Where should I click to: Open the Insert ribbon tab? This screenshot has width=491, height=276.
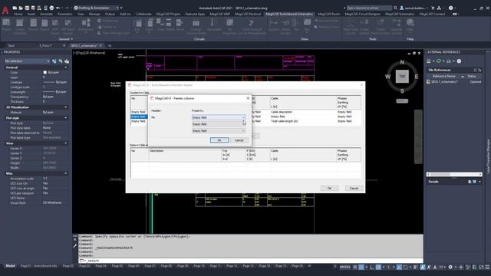point(31,14)
